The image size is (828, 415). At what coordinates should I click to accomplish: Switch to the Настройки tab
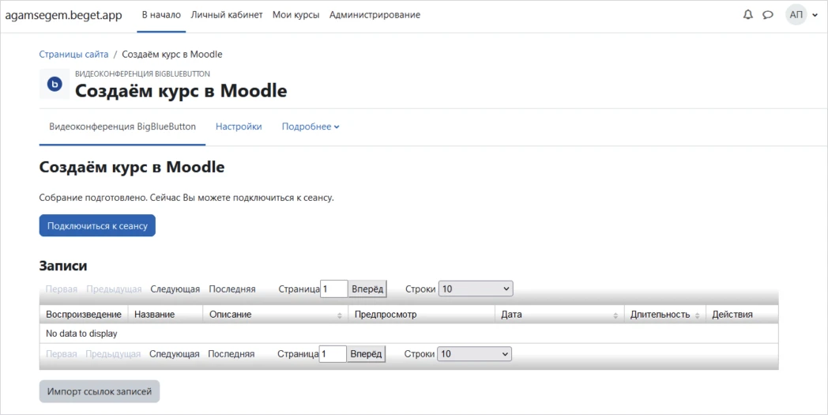[239, 126]
